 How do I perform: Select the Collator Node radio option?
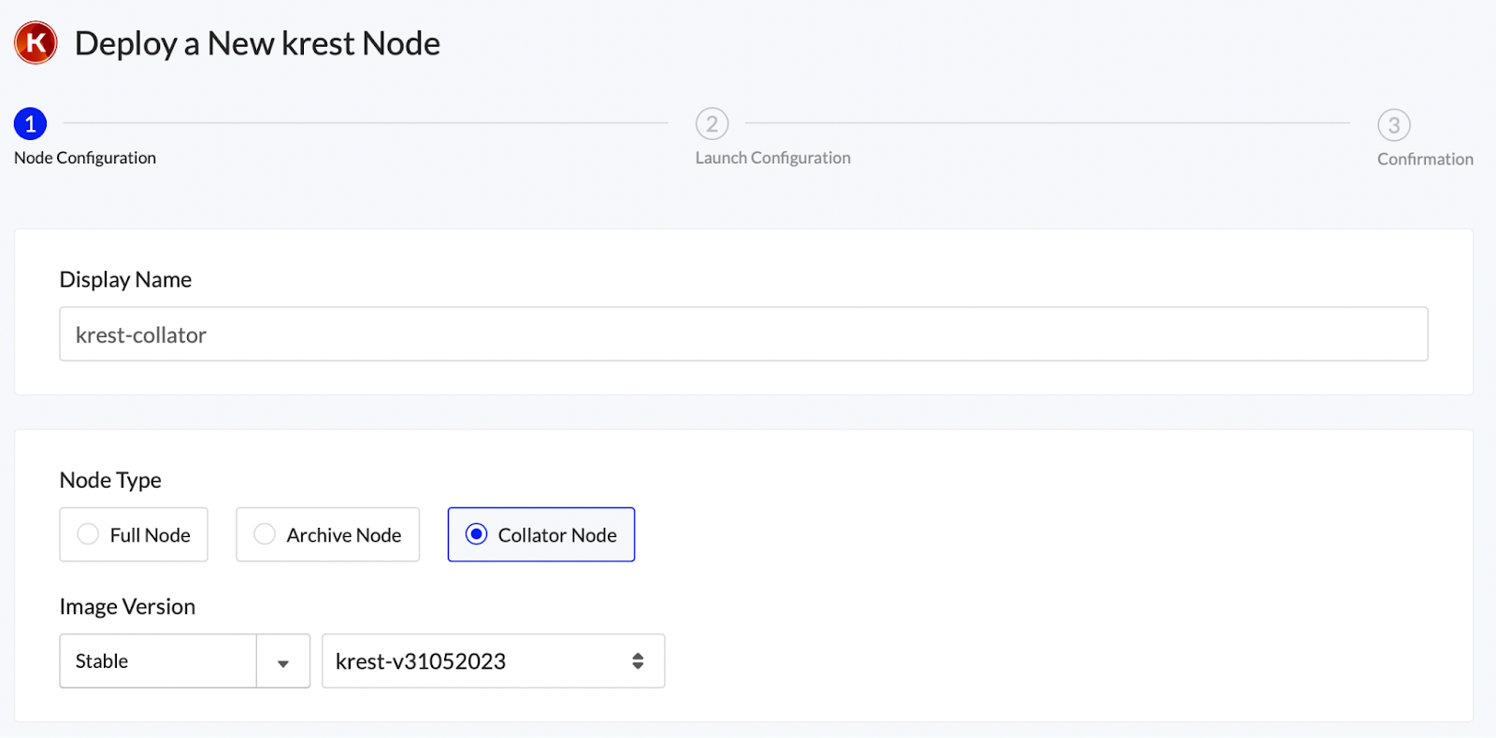pos(477,534)
